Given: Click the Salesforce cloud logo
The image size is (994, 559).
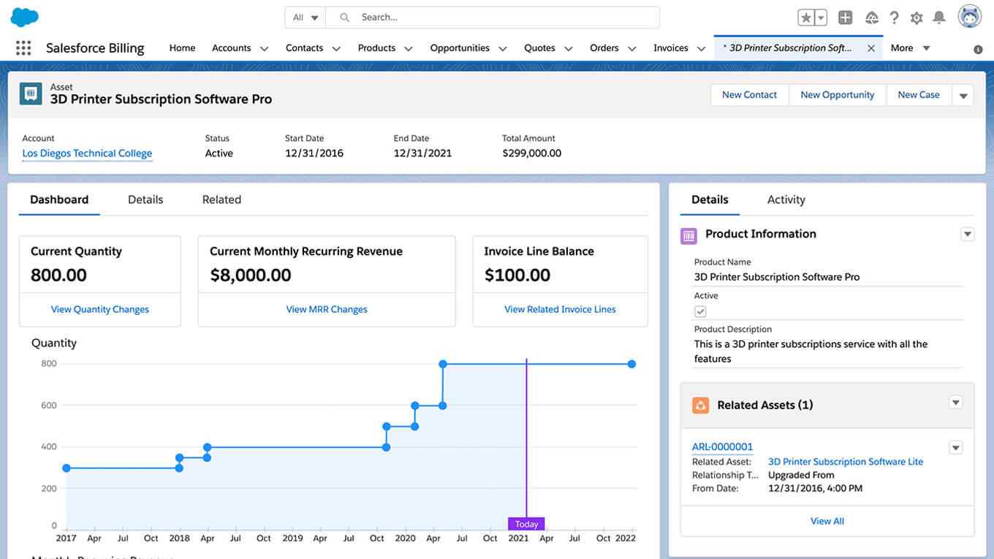Looking at the screenshot, I should coord(25,17).
